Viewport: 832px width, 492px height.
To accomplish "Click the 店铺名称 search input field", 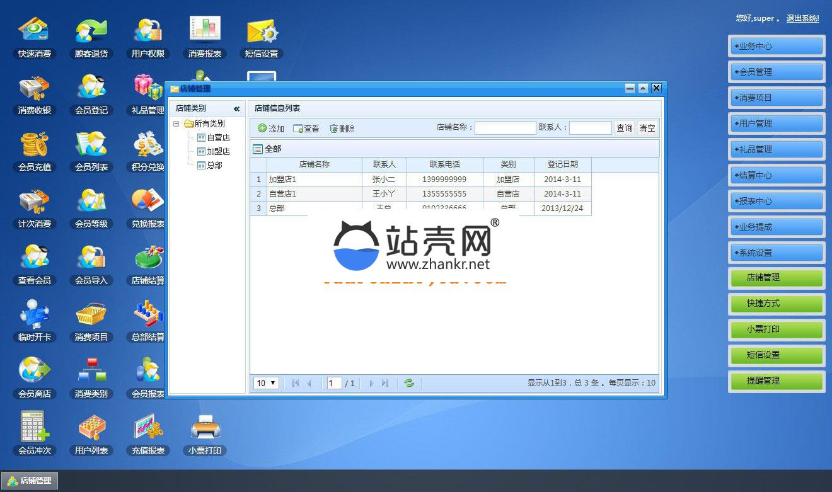I will coord(505,128).
